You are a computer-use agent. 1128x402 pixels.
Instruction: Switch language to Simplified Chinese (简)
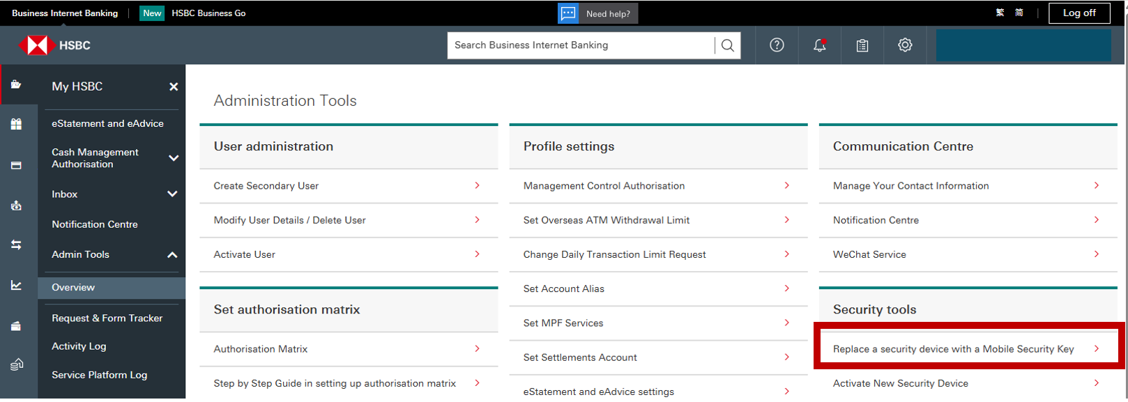(x=1019, y=13)
